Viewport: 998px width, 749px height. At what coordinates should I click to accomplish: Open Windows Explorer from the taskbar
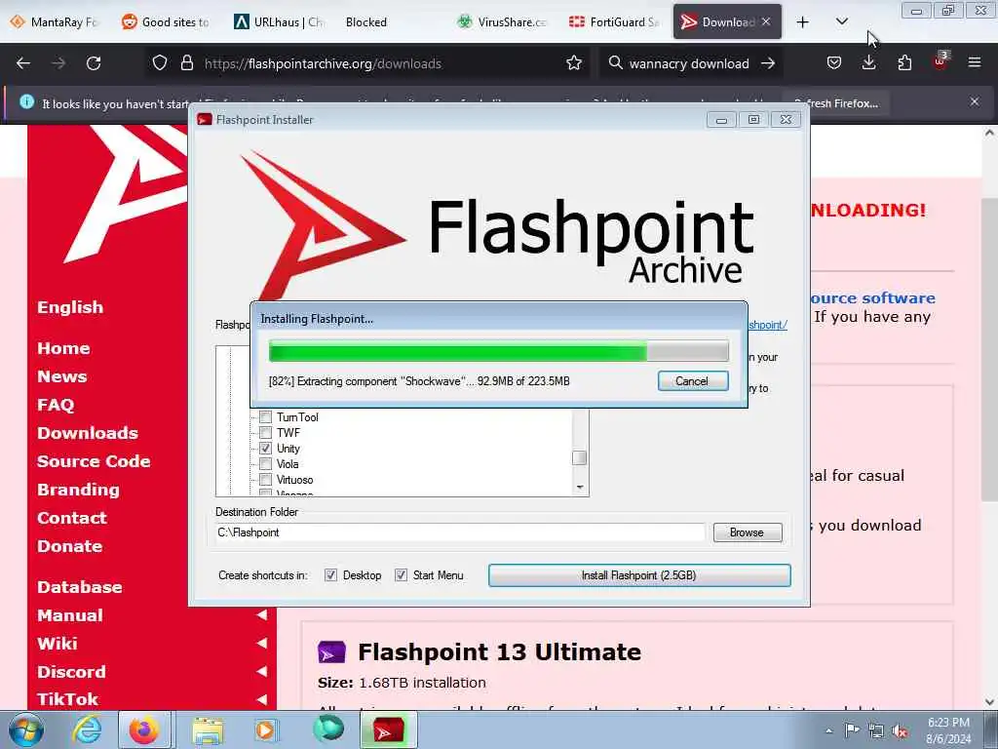click(208, 729)
